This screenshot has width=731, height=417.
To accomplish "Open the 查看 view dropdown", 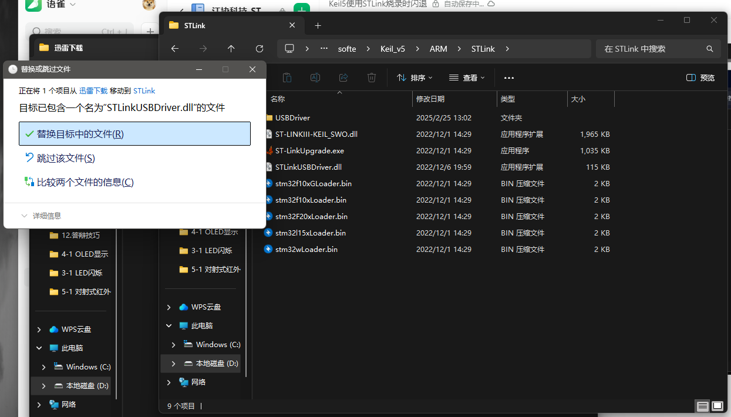I will pyautogui.click(x=467, y=78).
